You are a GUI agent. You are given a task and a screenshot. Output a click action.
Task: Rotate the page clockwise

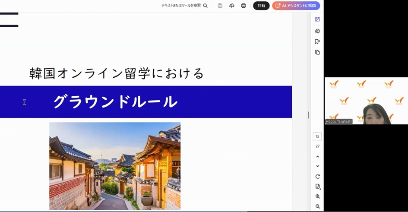[x=317, y=177]
